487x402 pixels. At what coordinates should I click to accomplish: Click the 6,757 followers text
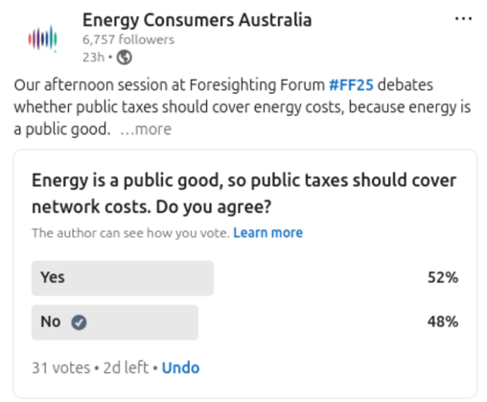point(128,39)
